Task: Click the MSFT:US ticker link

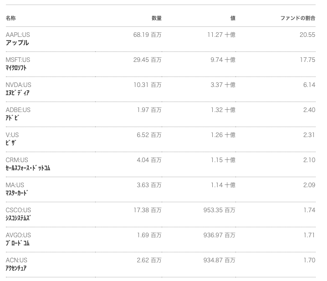Action: click(x=18, y=60)
